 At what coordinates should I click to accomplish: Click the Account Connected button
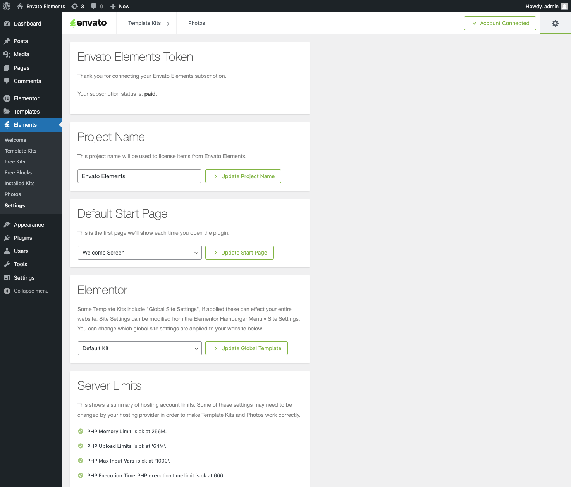[x=500, y=23]
